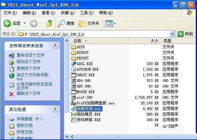Select the MOUSE.EXE file icon
This screenshot has width=197, height=140.
74,92
